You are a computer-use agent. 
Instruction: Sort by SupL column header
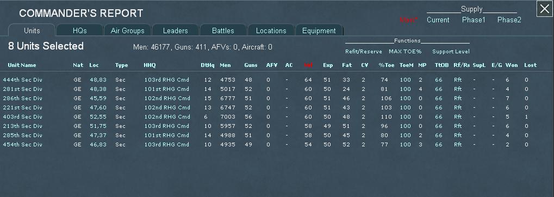coord(479,65)
